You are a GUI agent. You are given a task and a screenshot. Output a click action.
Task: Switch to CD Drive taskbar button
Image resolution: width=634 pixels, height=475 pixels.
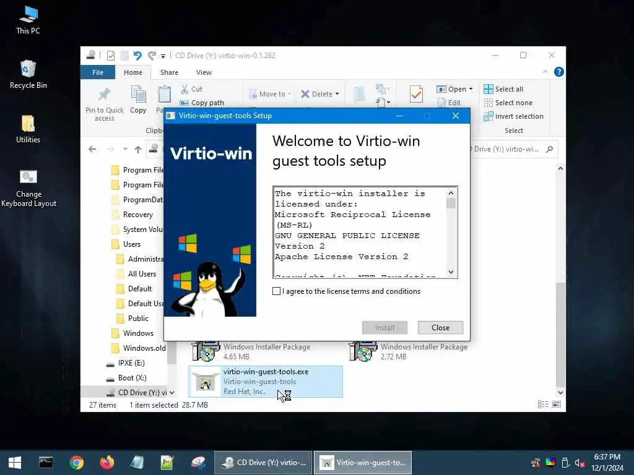263,463
